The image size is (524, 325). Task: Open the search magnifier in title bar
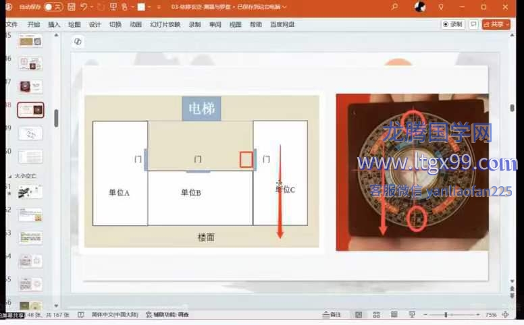click(394, 7)
